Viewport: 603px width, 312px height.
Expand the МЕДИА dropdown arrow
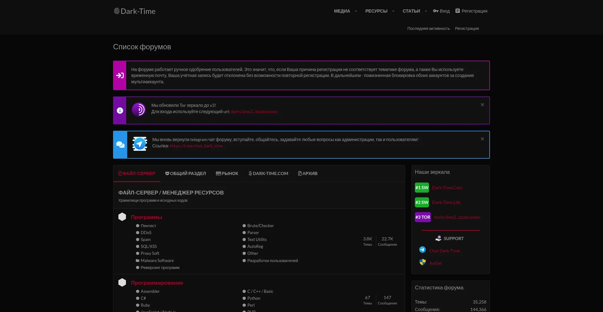coord(356,11)
